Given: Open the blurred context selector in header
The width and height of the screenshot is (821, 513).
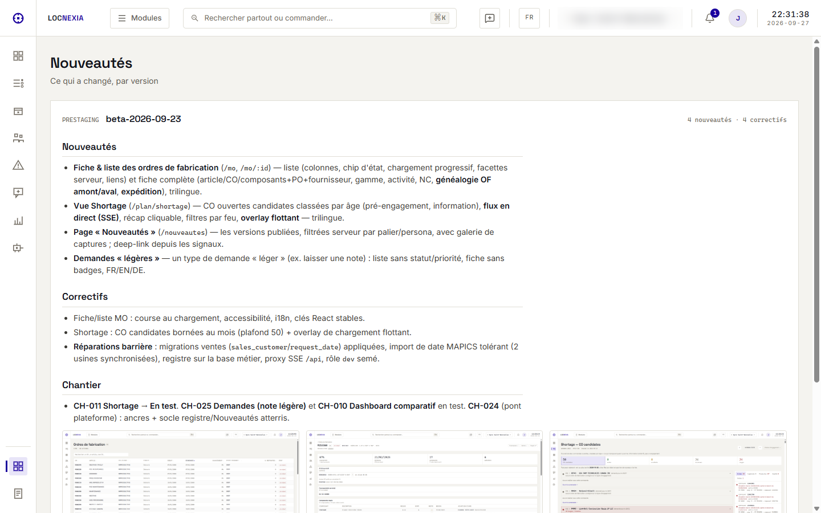Looking at the screenshot, I should coord(620,18).
